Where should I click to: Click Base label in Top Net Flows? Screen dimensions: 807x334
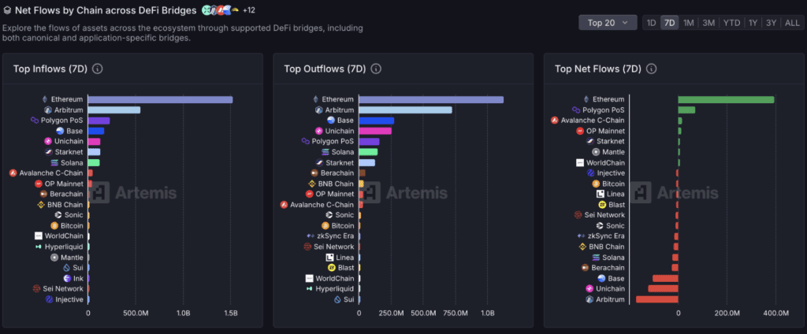click(616, 278)
